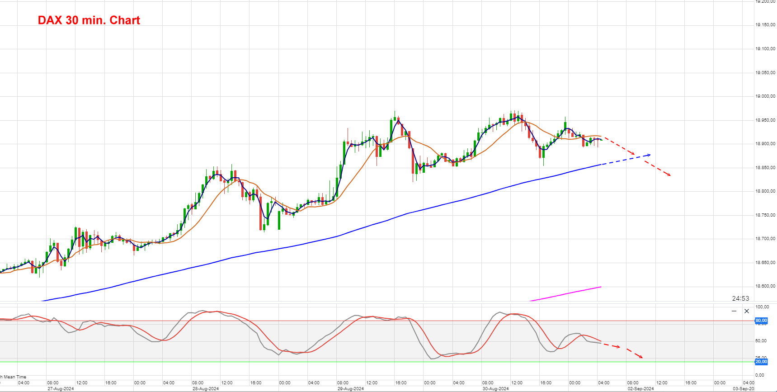
Task: Close the stochastic indicator panel
Action: click(747, 311)
